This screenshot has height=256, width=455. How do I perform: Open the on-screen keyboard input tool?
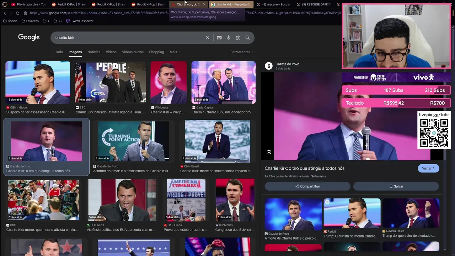coord(219,38)
